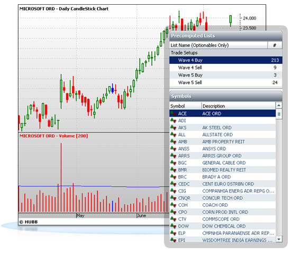Viewport: 291px width, 256px height.
Task: Click the up/down arrow icon beside ACE
Action: pos(173,113)
